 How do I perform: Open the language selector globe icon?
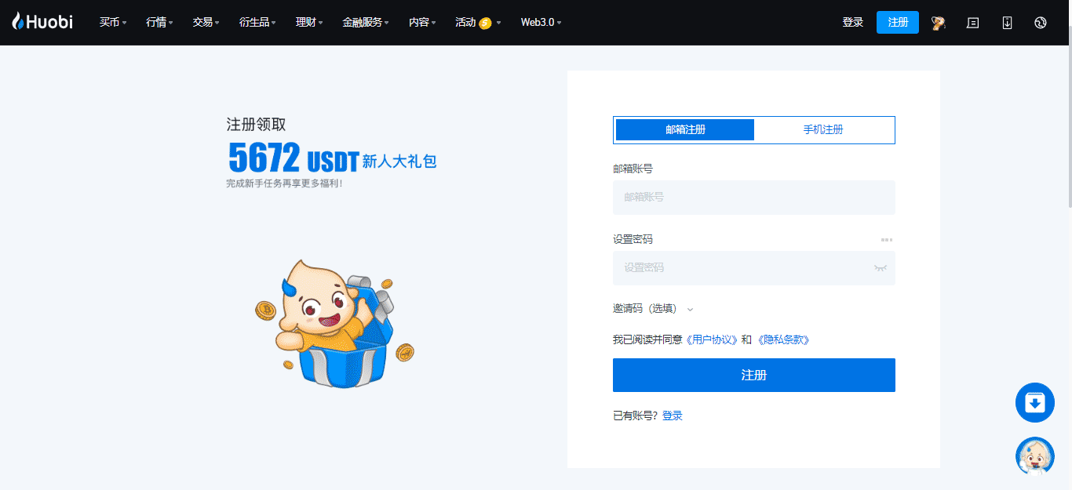click(1040, 22)
